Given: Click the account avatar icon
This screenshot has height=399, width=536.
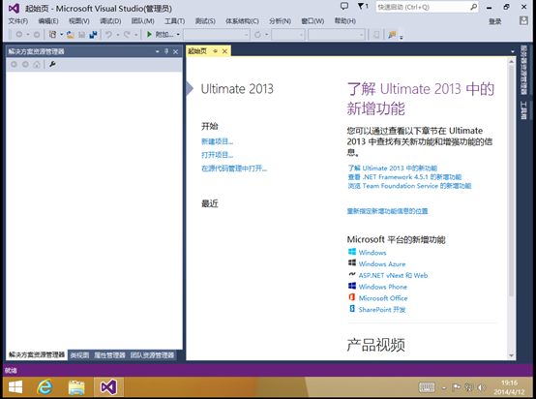Looking at the screenshot, I should click(523, 21).
